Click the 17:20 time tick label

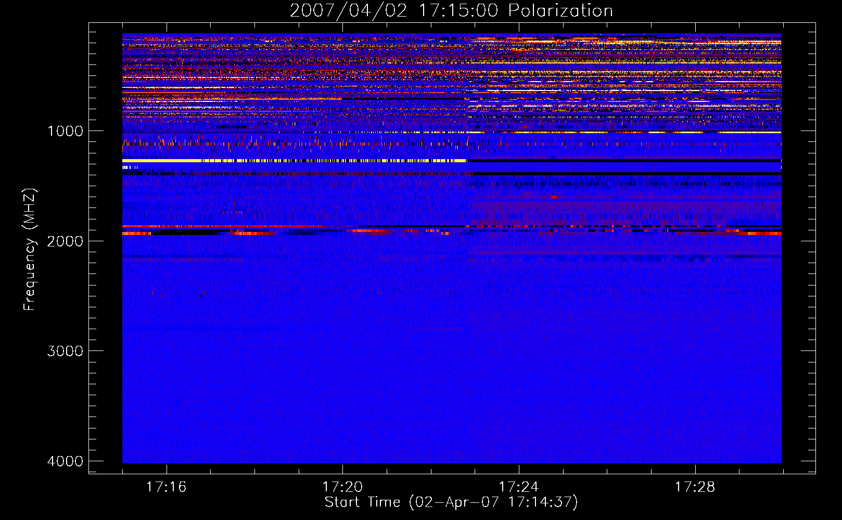[342, 487]
